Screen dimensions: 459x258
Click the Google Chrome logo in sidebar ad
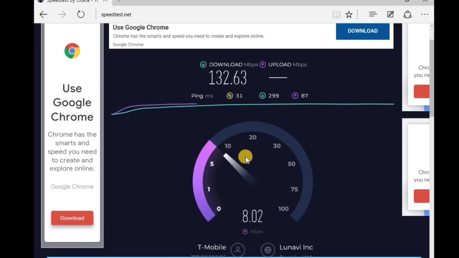click(x=72, y=51)
